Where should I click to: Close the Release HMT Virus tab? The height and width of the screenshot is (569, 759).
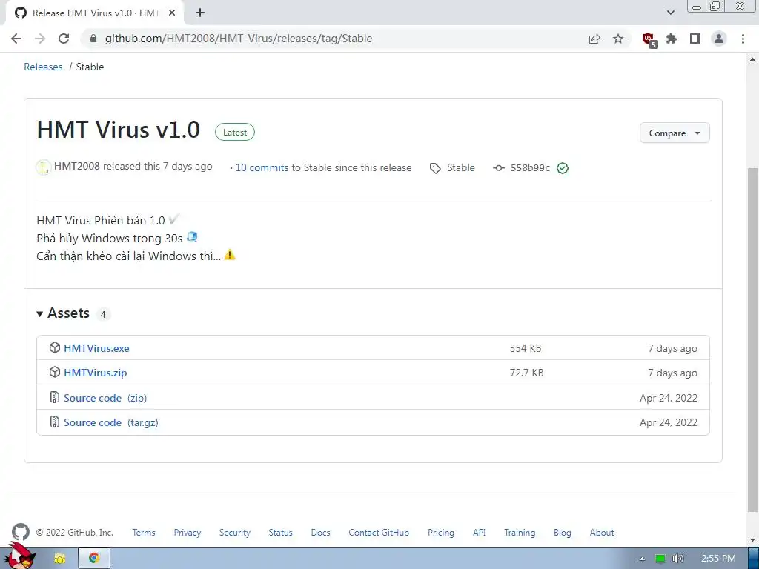click(x=172, y=13)
